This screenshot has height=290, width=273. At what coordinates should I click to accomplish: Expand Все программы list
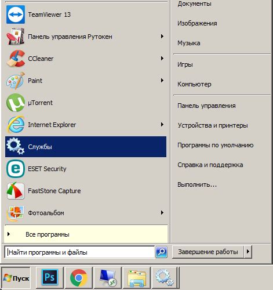click(86, 234)
